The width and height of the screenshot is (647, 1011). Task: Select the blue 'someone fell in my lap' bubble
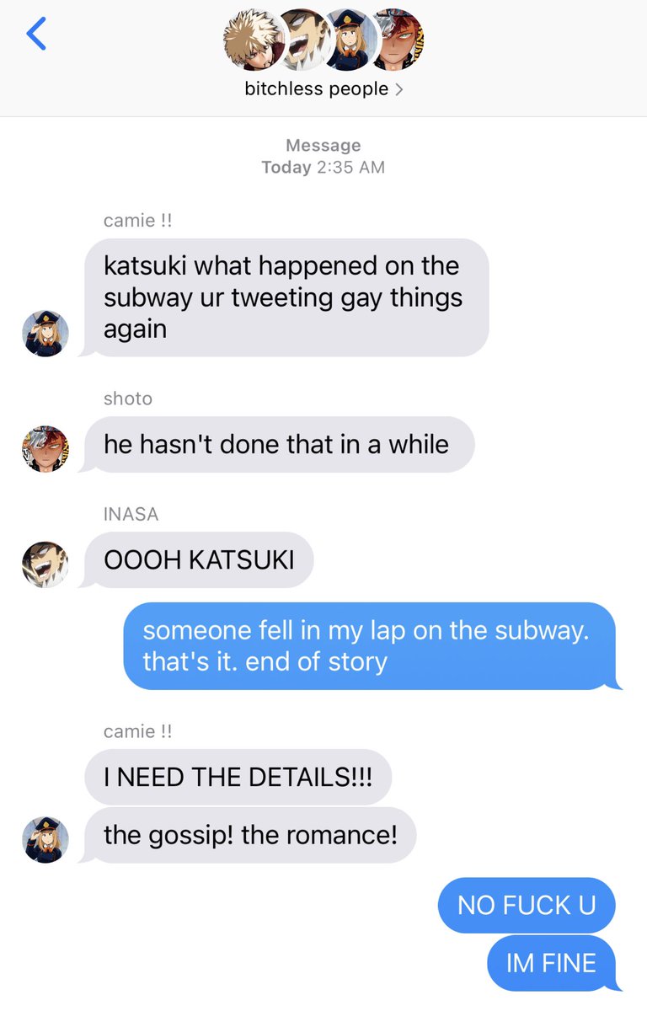371,646
